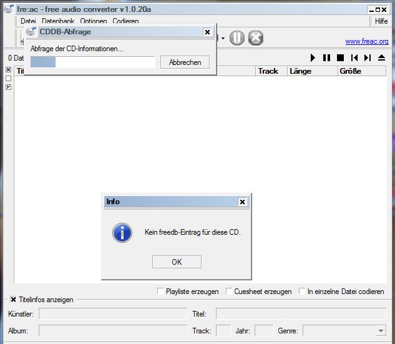Click the CDDB-Abfrage title bar icon
395x344 pixels.
click(31, 32)
